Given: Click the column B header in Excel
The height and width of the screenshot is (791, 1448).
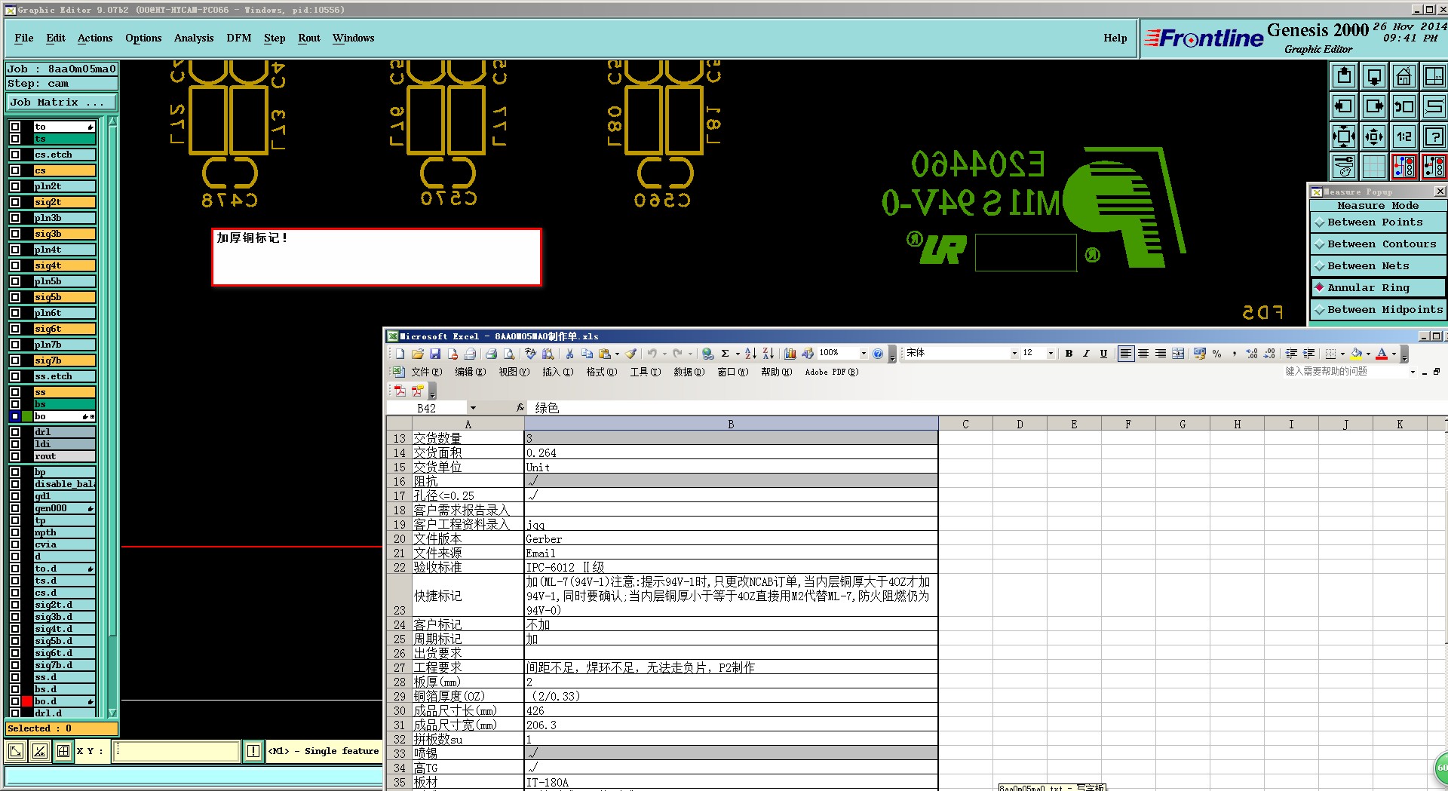Looking at the screenshot, I should point(731,425).
